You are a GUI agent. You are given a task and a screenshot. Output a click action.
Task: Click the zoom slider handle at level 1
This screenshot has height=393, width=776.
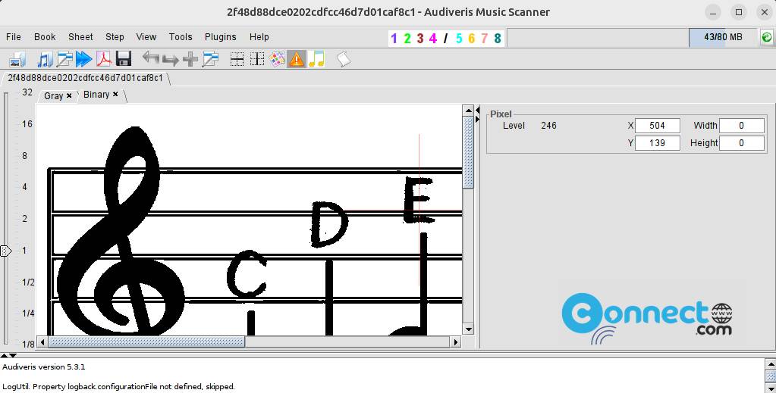(x=5, y=251)
